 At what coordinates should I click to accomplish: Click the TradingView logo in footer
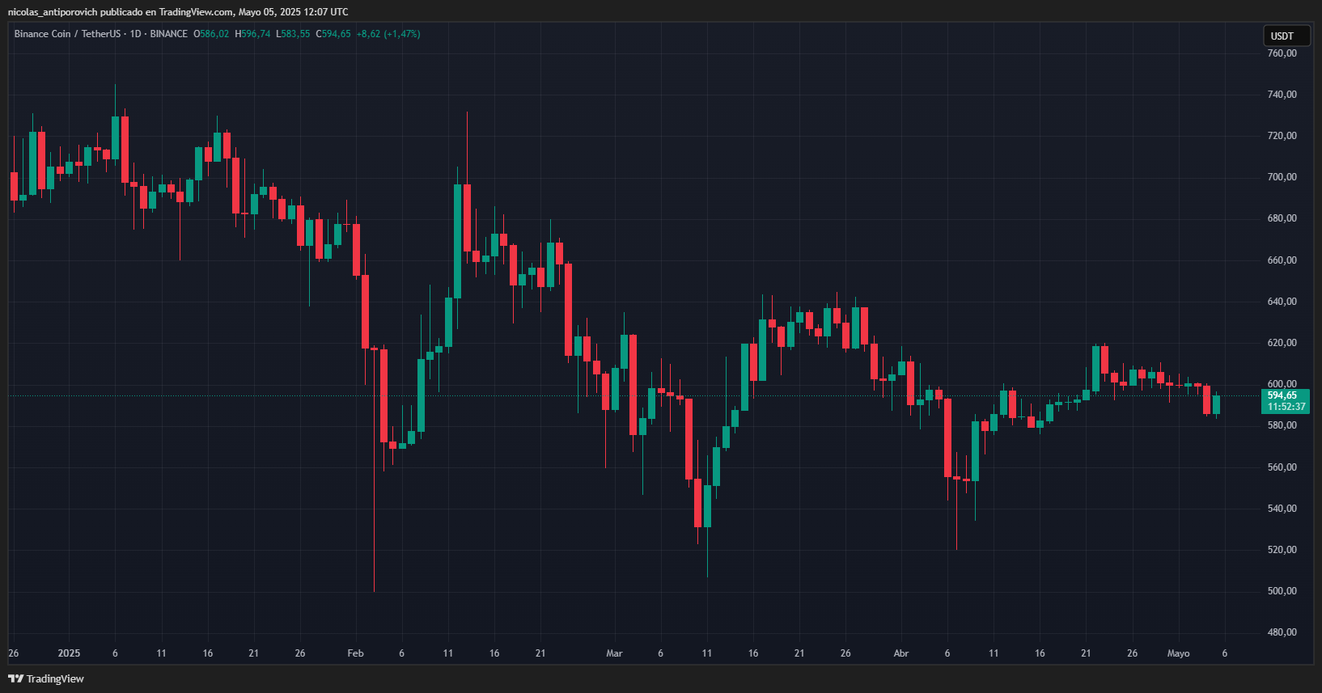point(46,678)
